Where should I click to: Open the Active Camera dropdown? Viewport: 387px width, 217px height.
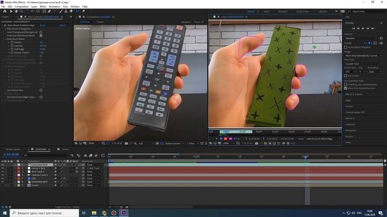tap(174, 143)
